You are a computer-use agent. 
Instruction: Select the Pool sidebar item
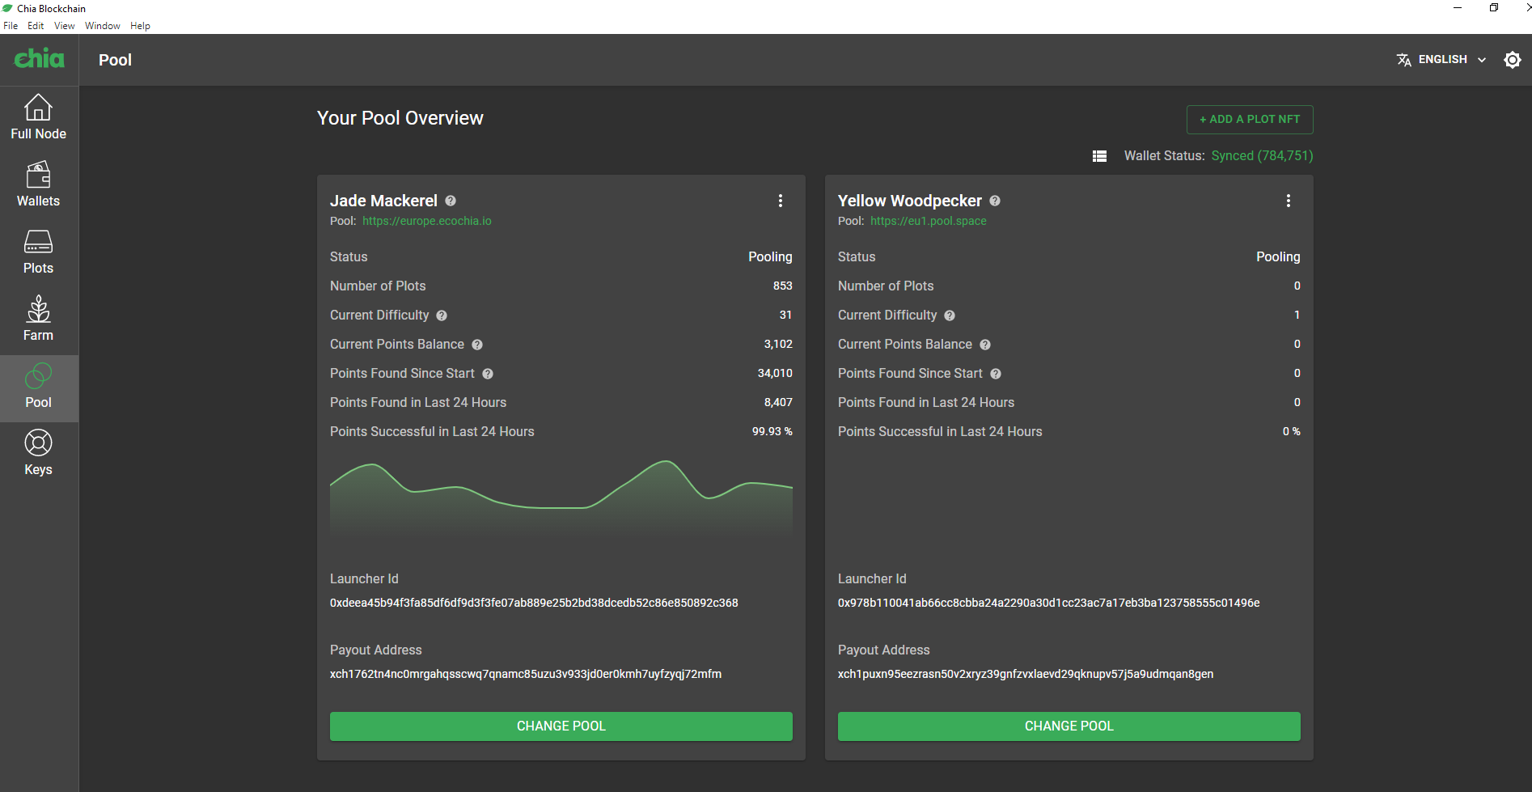click(39, 388)
